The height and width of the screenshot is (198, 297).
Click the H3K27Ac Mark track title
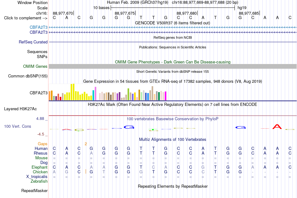coord(173,105)
